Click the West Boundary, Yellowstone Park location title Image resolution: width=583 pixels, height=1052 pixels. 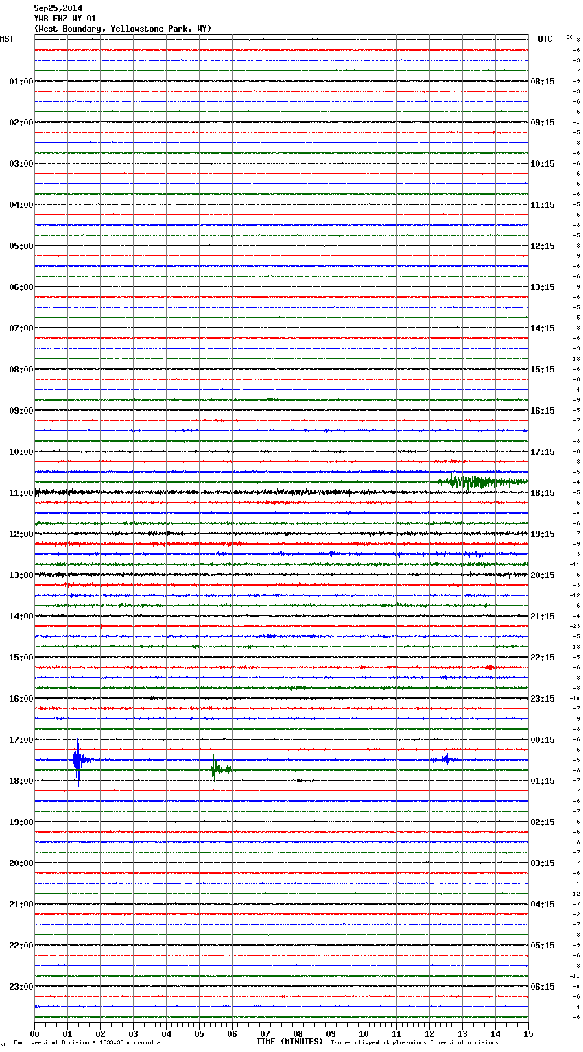123,29
